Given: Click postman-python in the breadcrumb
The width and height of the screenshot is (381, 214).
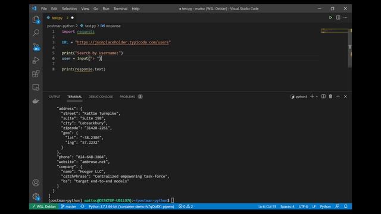Looking at the screenshot, I should point(61,26).
